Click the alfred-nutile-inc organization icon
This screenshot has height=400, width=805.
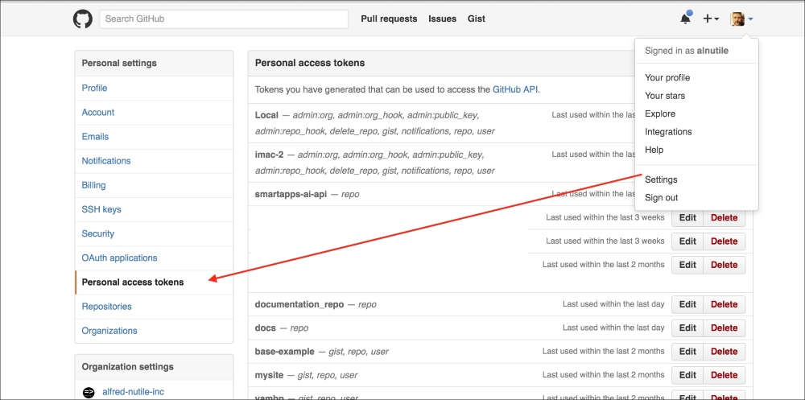coord(89,392)
